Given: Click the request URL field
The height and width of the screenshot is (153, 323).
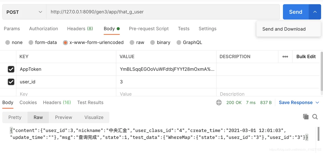Looking at the screenshot, I should 161,12.
